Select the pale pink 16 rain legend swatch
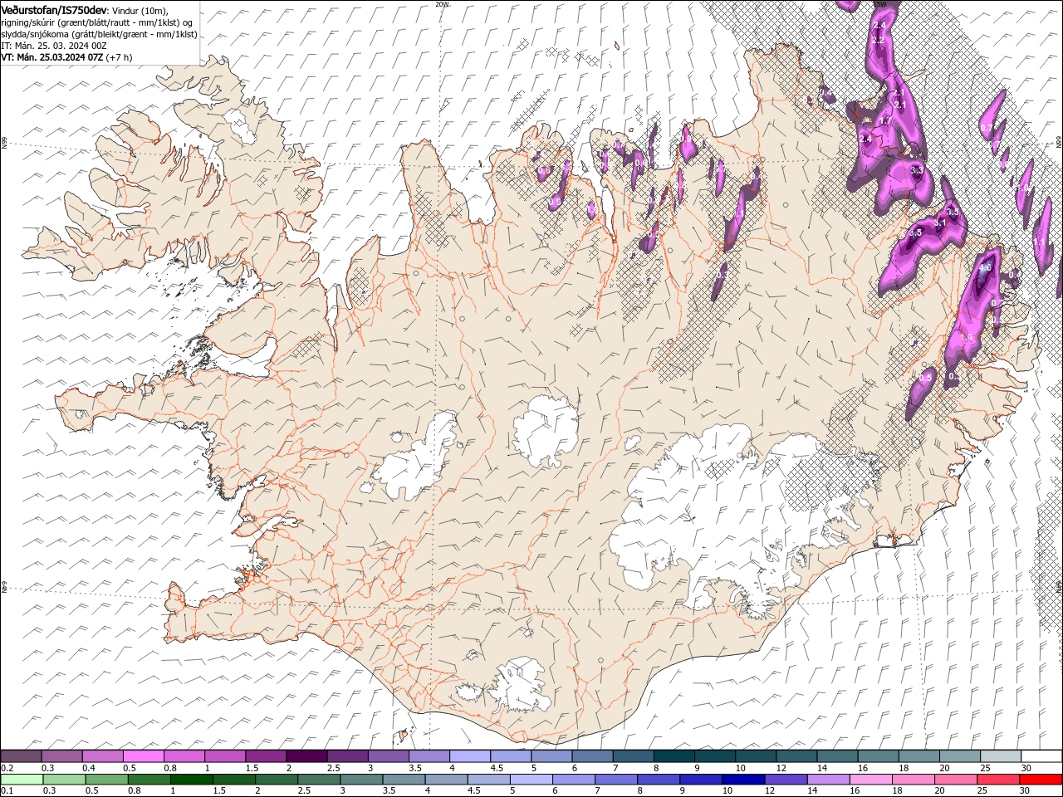This screenshot has height=797, width=1063. point(871,780)
